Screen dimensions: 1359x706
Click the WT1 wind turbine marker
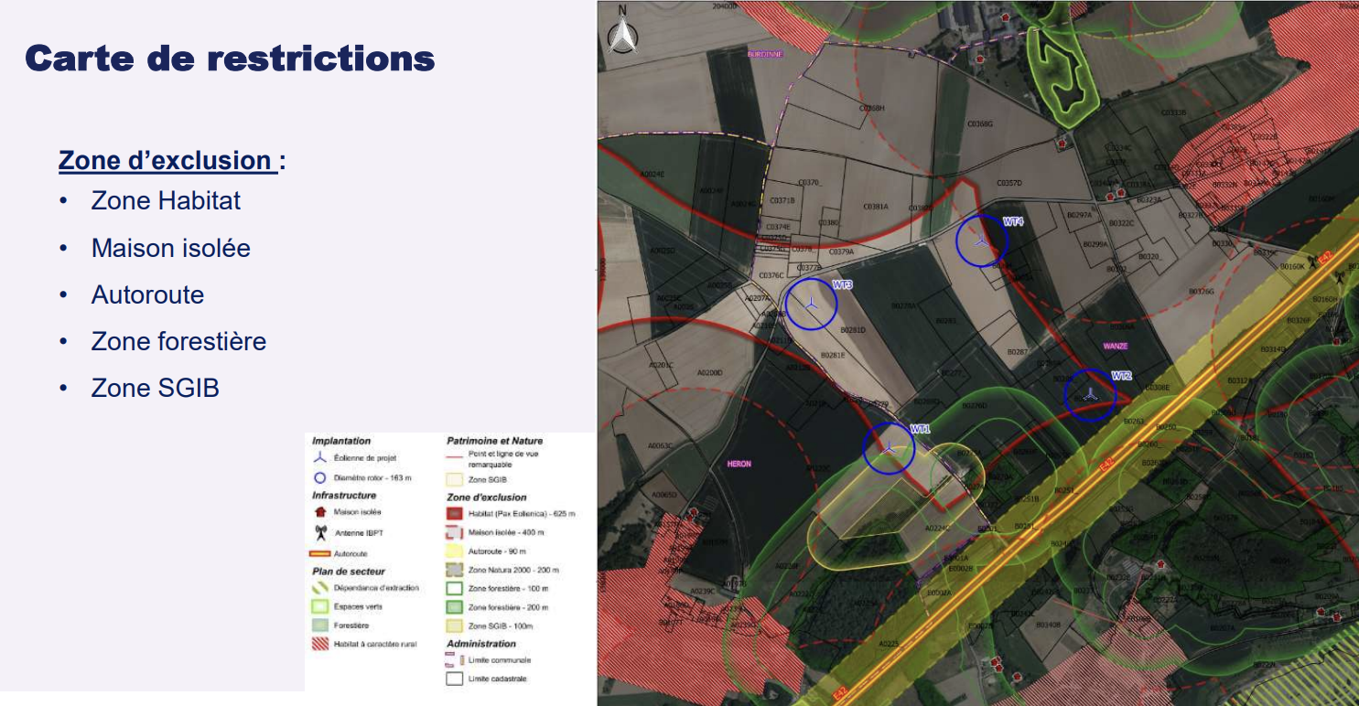coord(888,446)
